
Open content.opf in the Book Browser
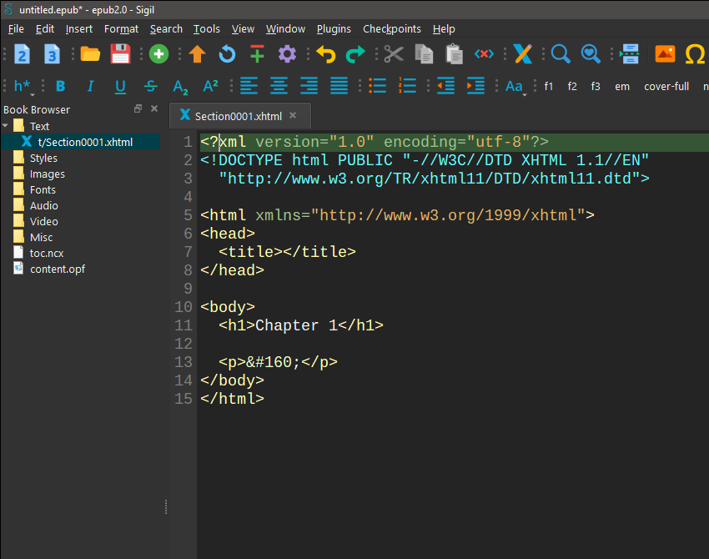coord(57,269)
